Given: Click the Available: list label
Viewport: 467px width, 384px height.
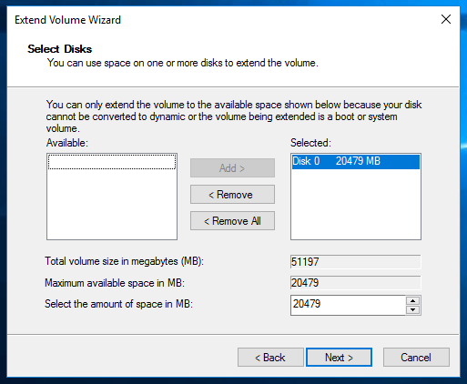Looking at the screenshot, I should [67, 143].
